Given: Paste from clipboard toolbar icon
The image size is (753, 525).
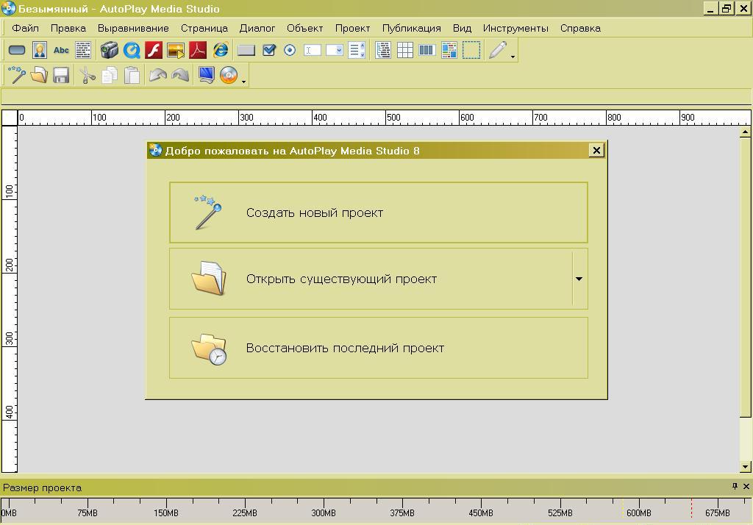Looking at the screenshot, I should [132, 76].
